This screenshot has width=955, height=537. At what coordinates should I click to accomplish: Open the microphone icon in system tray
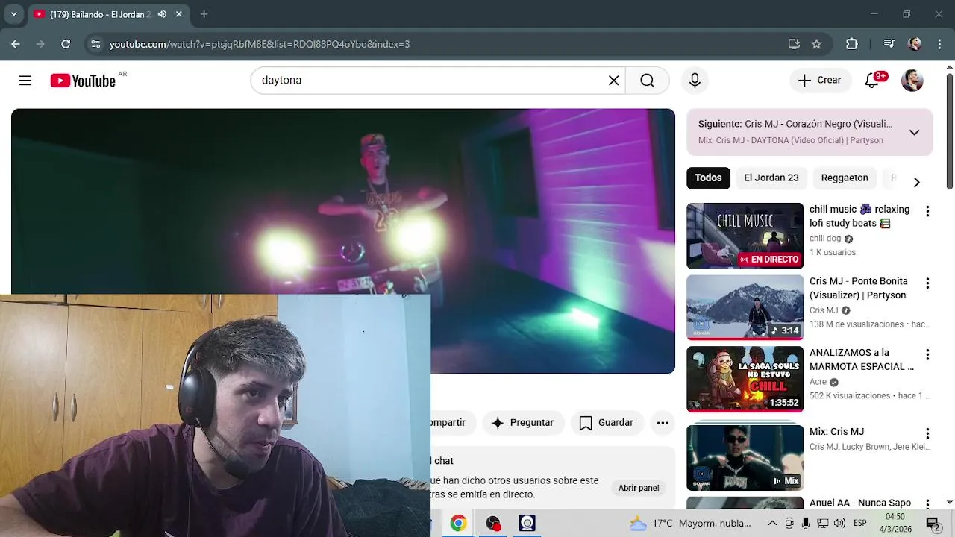coord(806,524)
